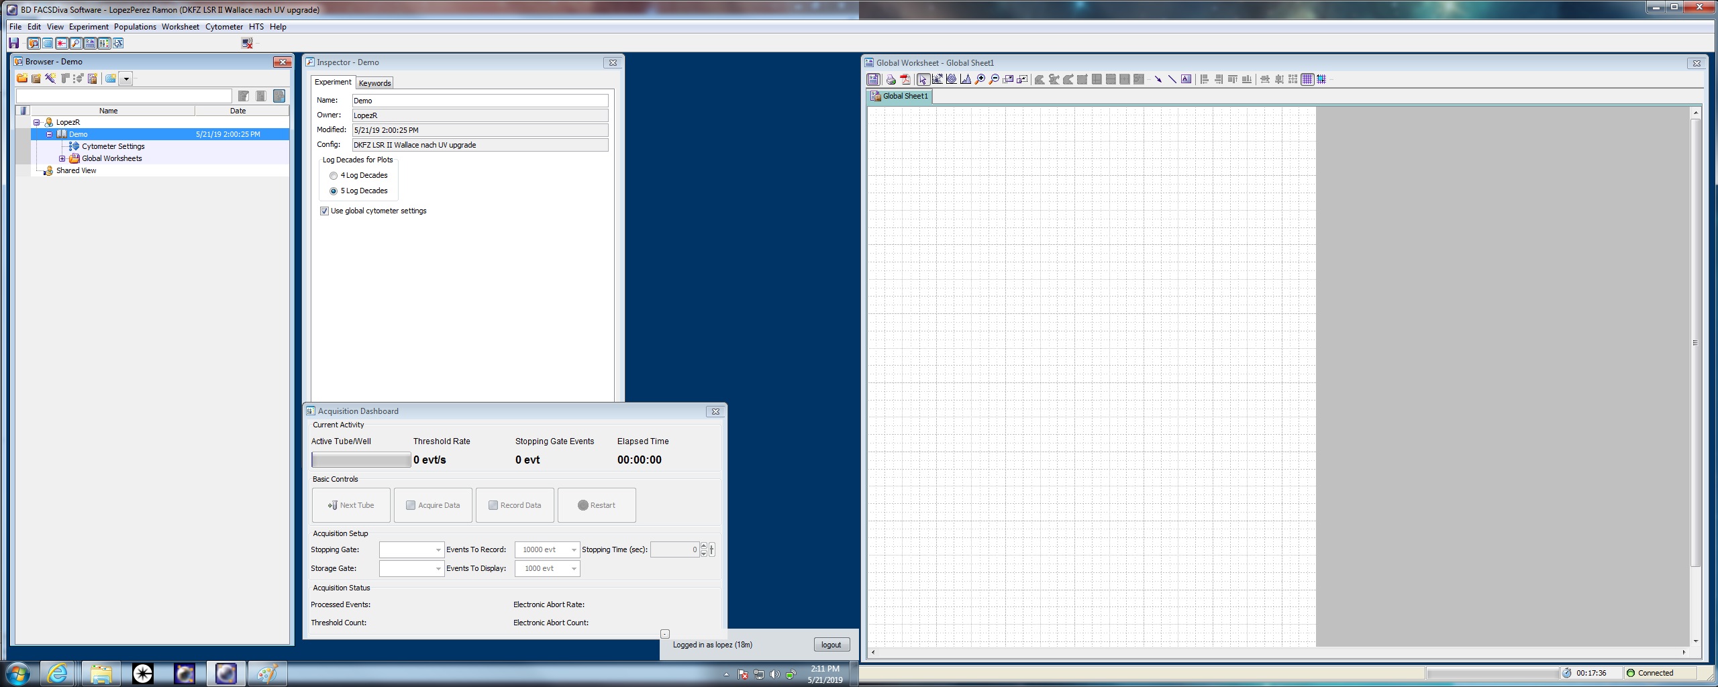This screenshot has height=687, width=1718.
Task: Click the Name field containing Demo
Action: point(480,101)
